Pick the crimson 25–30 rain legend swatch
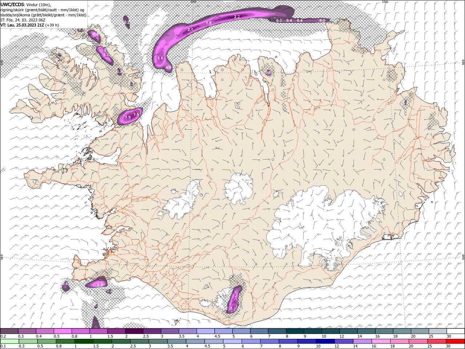 pyautogui.click(x=437, y=341)
